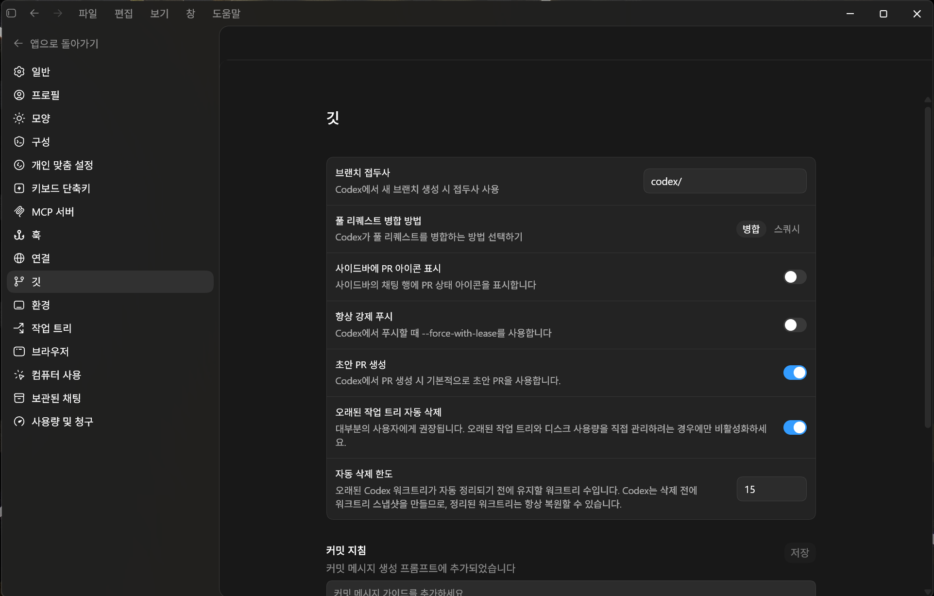The height and width of the screenshot is (596, 934).
Task: Open 구성 settings page
Action: [x=110, y=142]
